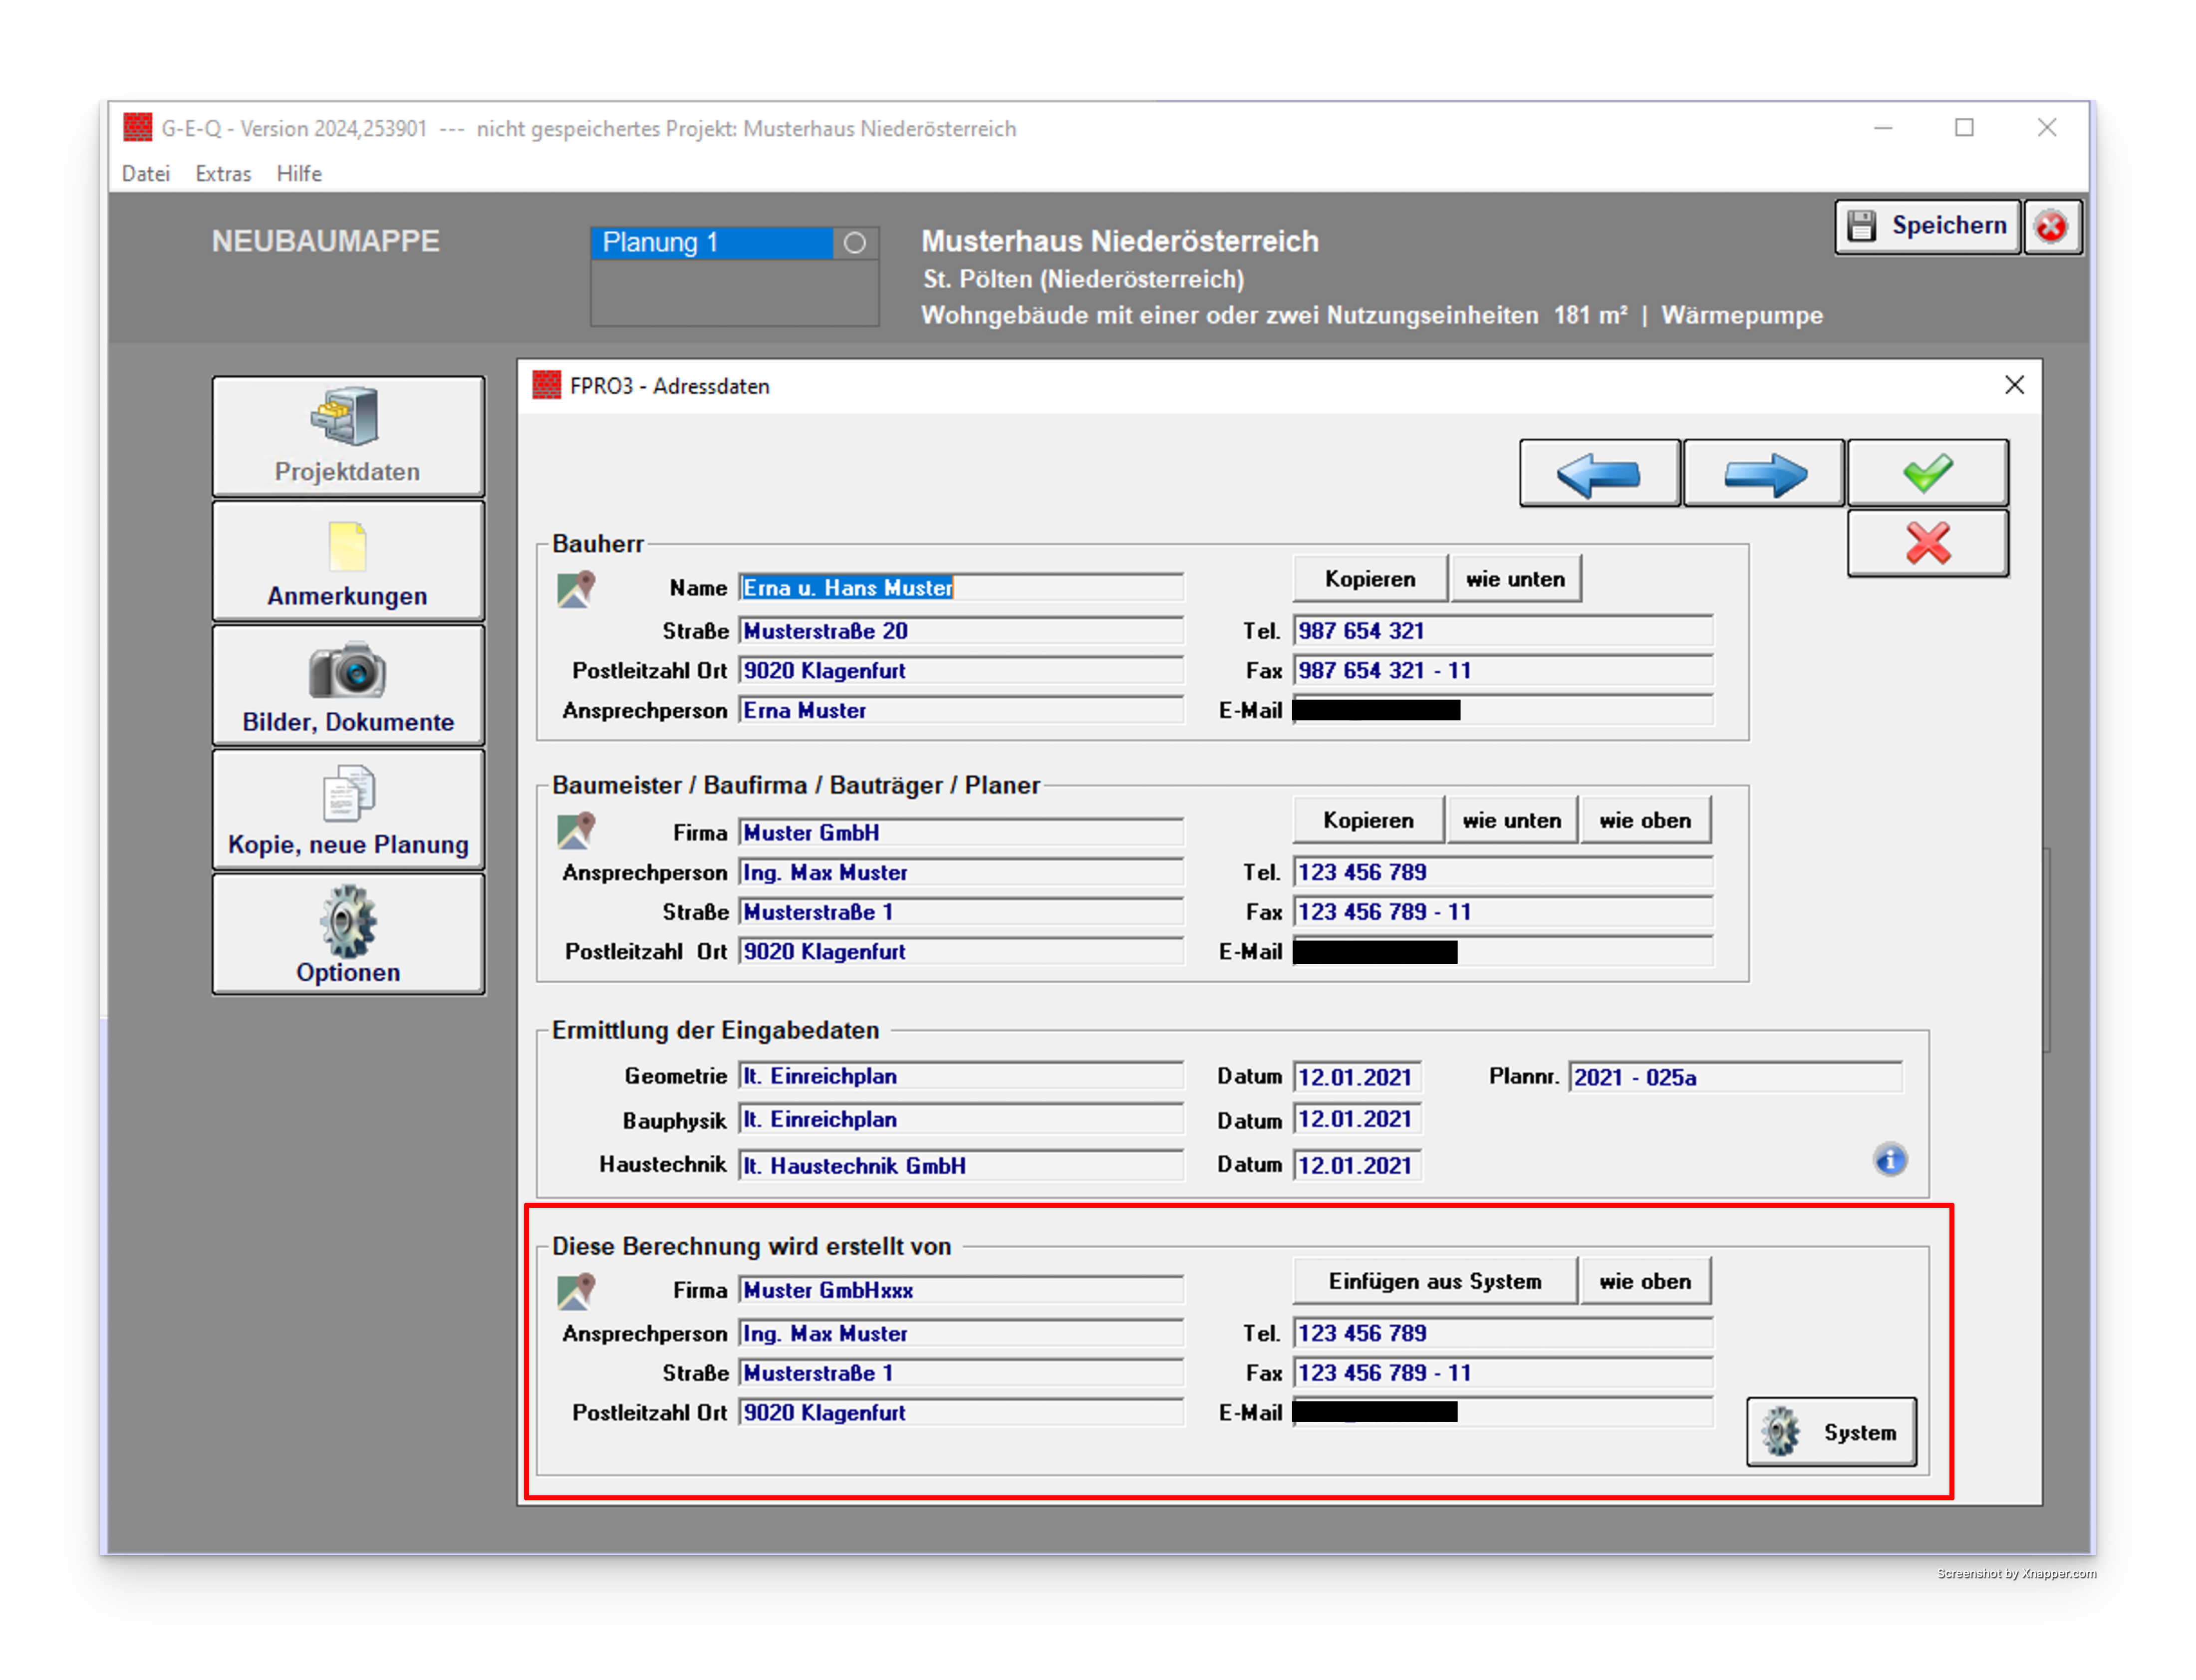Click Kopieren in Baumeister section
The image size is (2196, 1680).
[x=1368, y=820]
